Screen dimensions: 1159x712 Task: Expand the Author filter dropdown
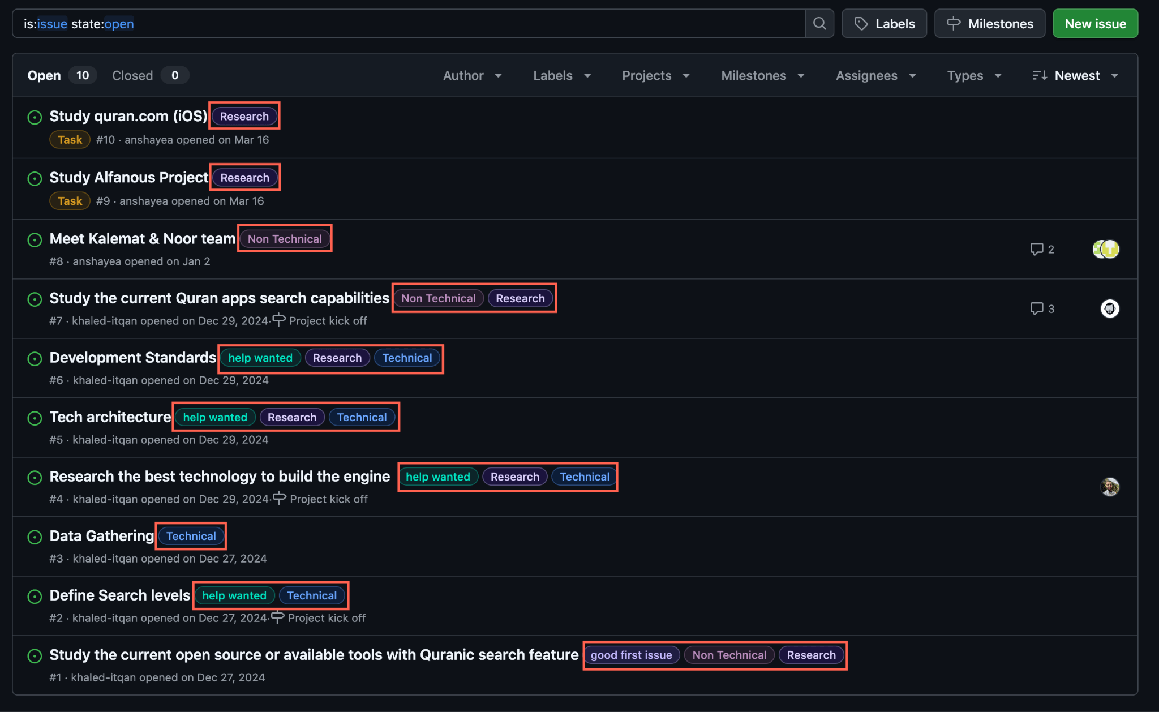click(472, 76)
